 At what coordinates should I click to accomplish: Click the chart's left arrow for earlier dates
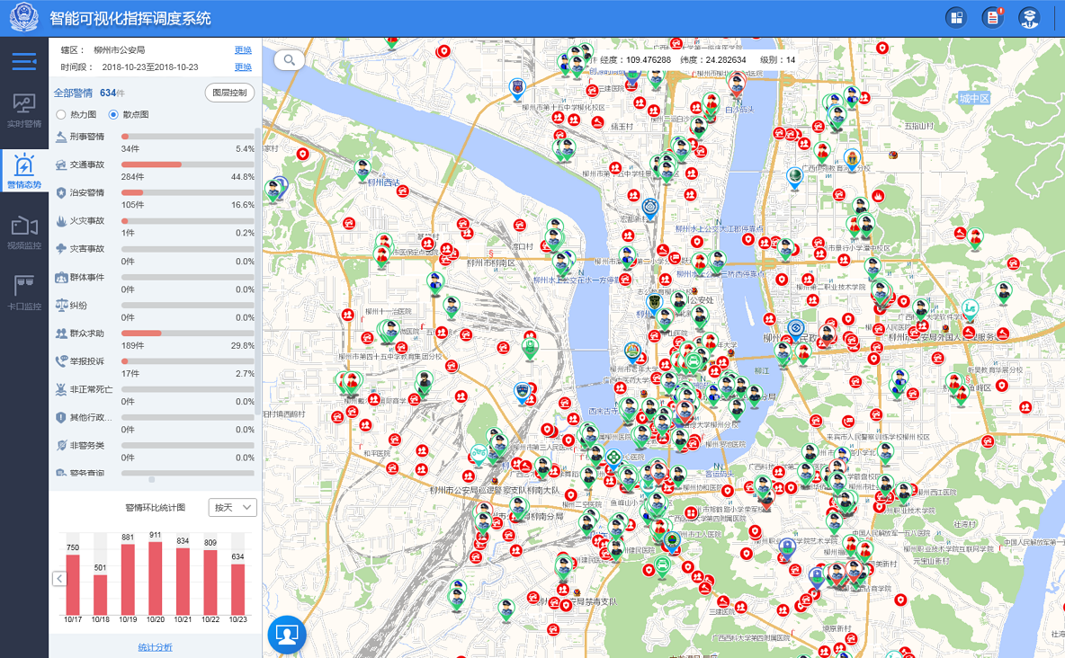[x=59, y=578]
